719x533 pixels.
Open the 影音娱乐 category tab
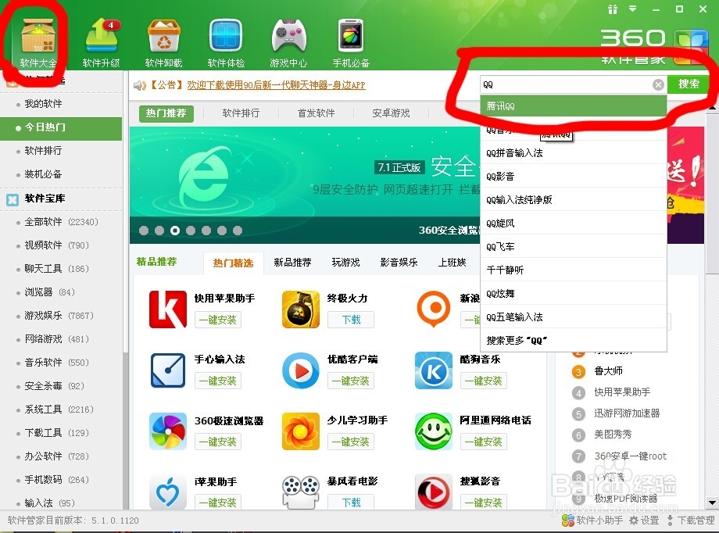click(x=399, y=263)
